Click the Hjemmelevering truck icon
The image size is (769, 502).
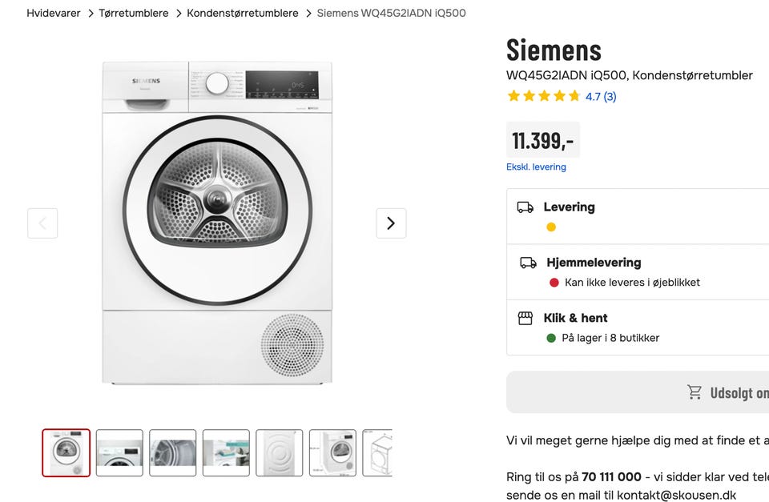pos(528,263)
